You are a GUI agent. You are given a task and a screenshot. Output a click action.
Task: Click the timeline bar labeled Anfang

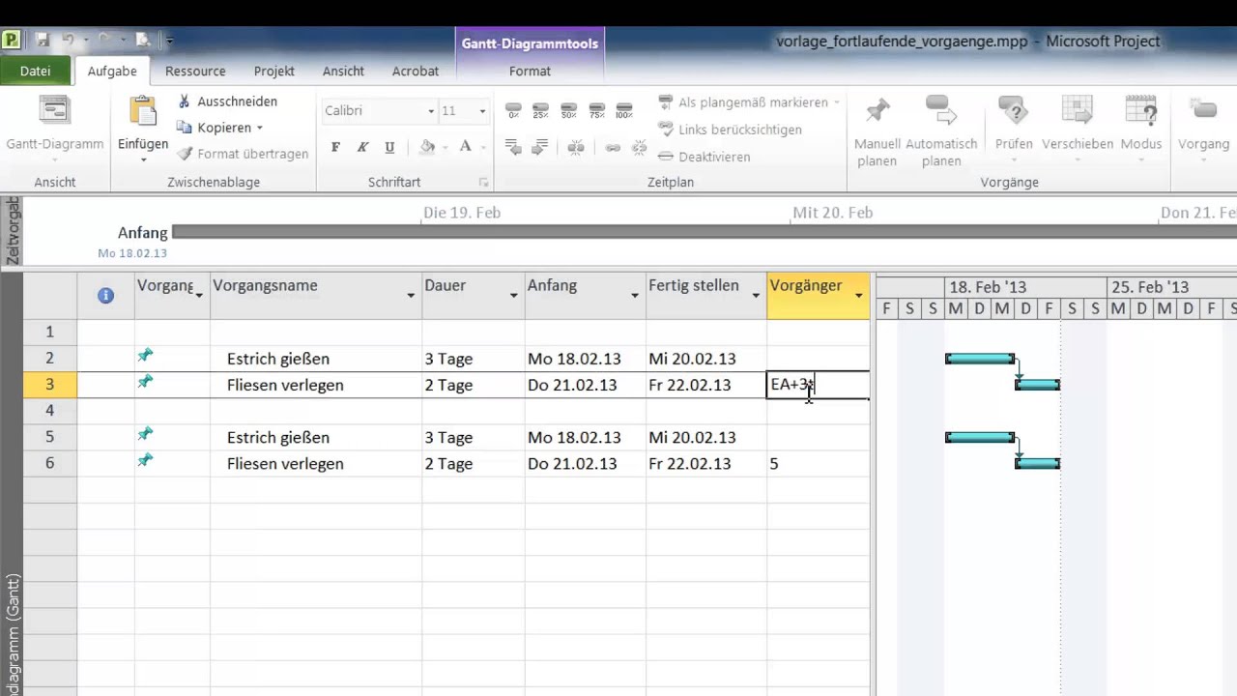click(704, 232)
